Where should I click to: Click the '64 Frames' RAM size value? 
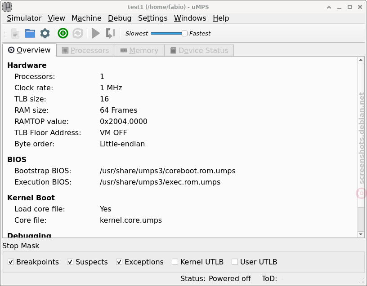pos(119,110)
